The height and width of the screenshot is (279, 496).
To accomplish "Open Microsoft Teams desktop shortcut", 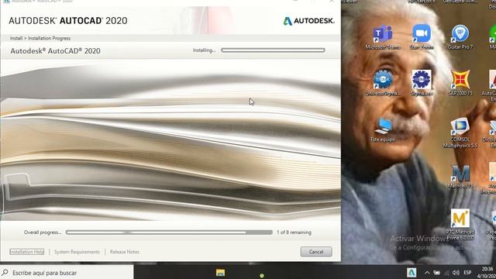I will (383, 37).
